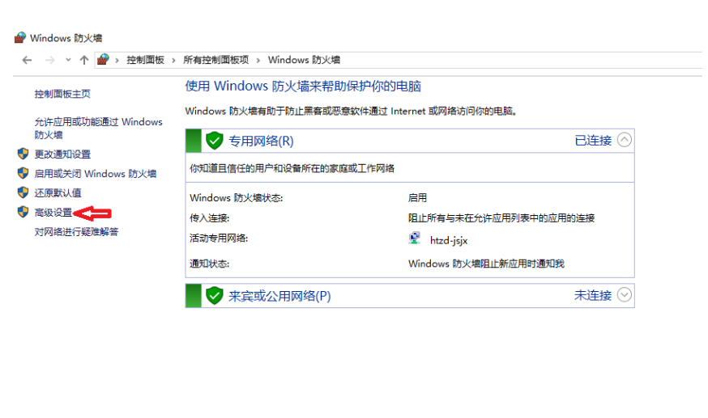Select the htzd-jsjx network name
This screenshot has width=708, height=418.
tap(448, 240)
